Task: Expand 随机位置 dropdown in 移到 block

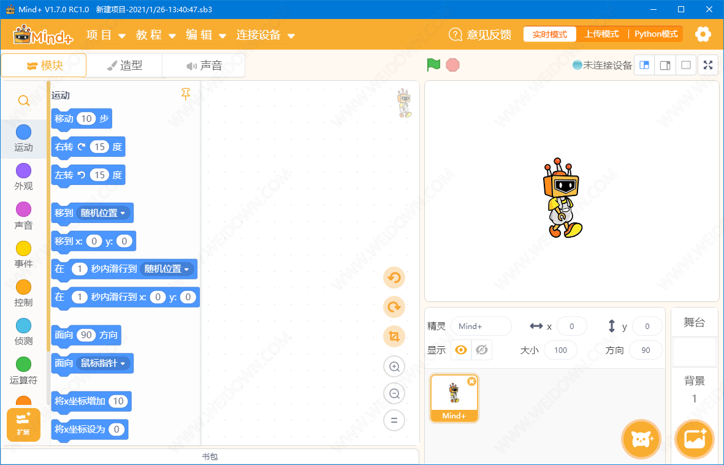Action: click(x=104, y=213)
